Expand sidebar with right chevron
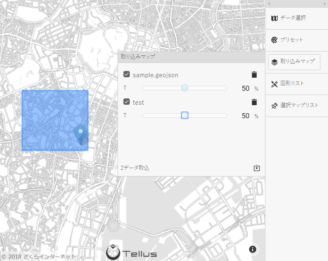The height and width of the screenshot is (261, 328). 325,4
